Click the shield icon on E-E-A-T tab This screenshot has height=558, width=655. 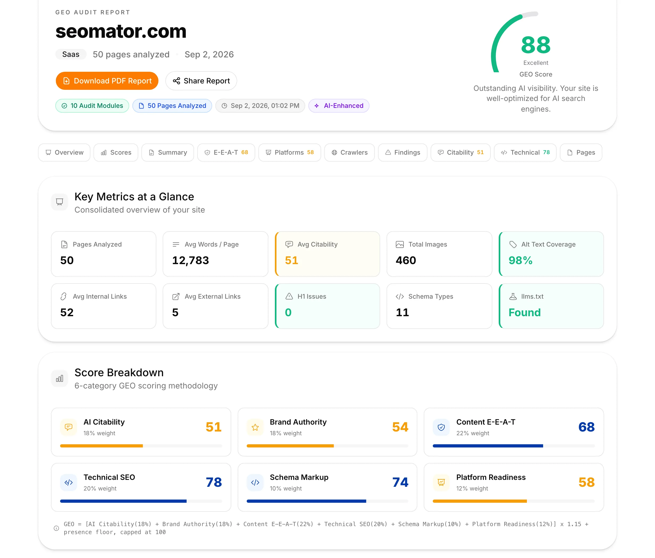[207, 153]
